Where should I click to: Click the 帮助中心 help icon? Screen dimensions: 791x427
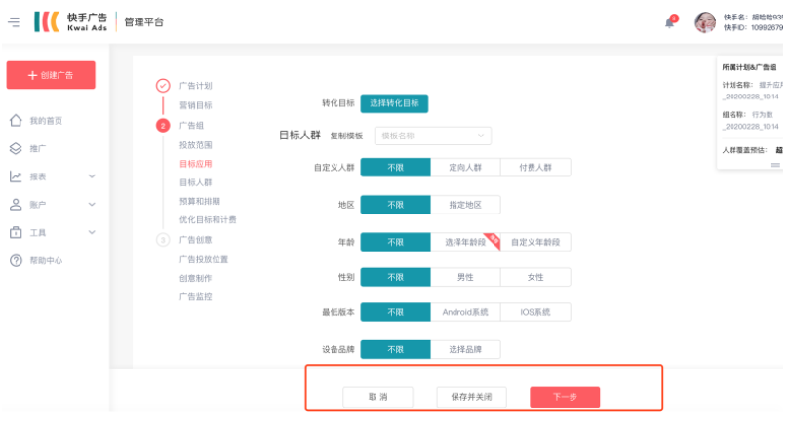coord(16,261)
